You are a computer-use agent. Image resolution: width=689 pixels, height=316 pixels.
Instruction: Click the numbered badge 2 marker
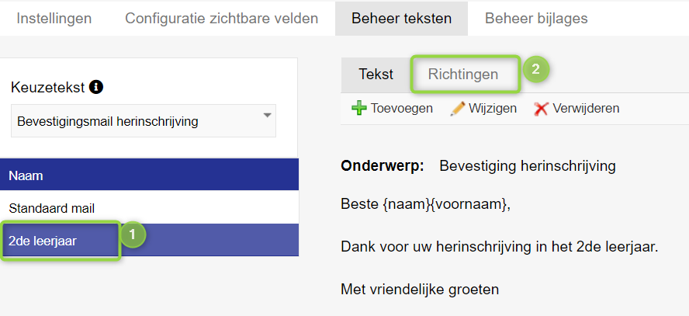pos(535,69)
